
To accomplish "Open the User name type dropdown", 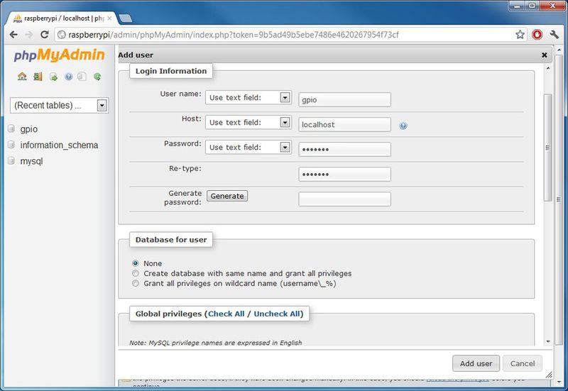I will tap(248, 97).
